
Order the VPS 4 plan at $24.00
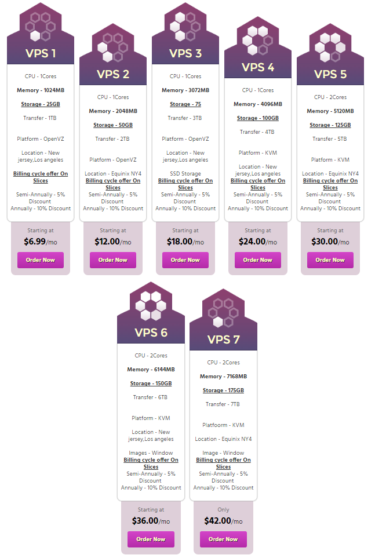pyautogui.click(x=258, y=260)
